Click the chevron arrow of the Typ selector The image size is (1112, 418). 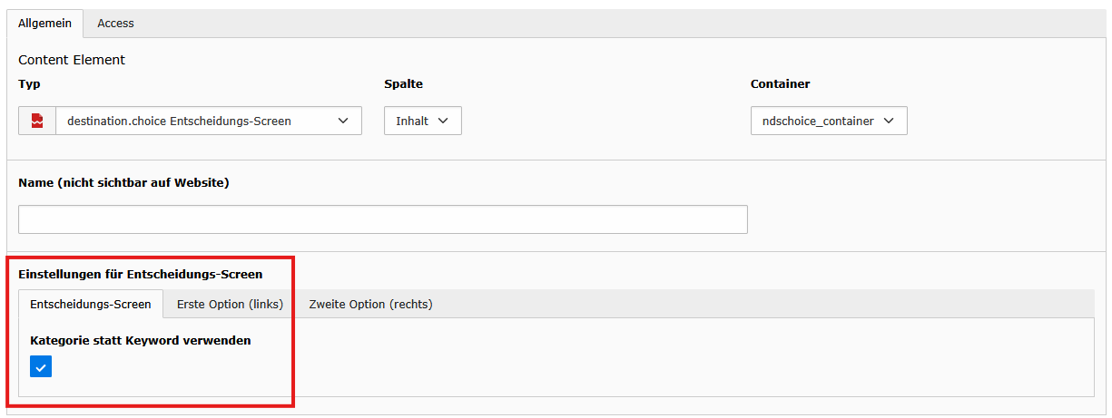point(343,121)
